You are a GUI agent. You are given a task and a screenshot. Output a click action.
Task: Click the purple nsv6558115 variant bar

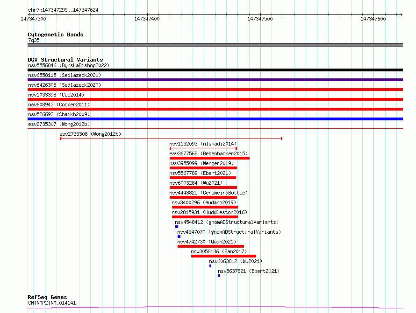click(215, 80)
